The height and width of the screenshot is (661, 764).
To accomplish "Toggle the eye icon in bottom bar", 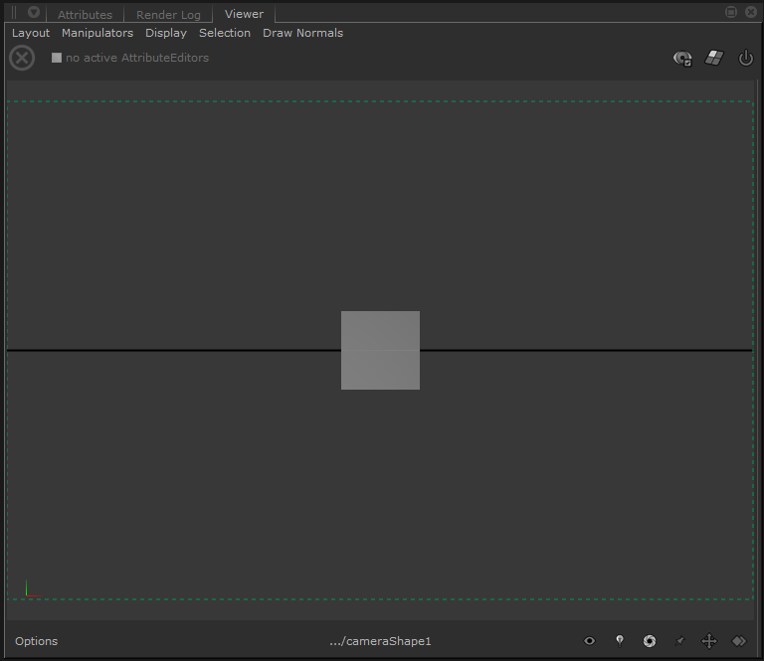I will (589, 640).
